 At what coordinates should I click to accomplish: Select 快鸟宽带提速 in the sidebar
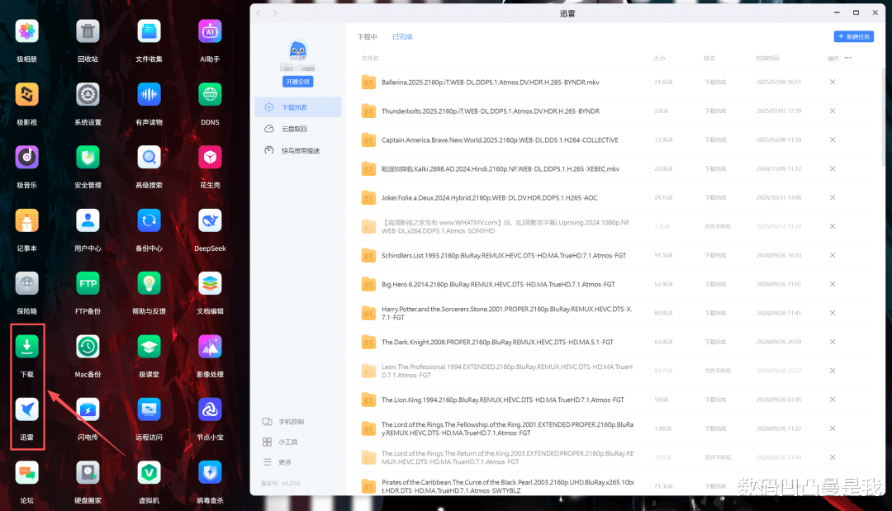(x=298, y=150)
